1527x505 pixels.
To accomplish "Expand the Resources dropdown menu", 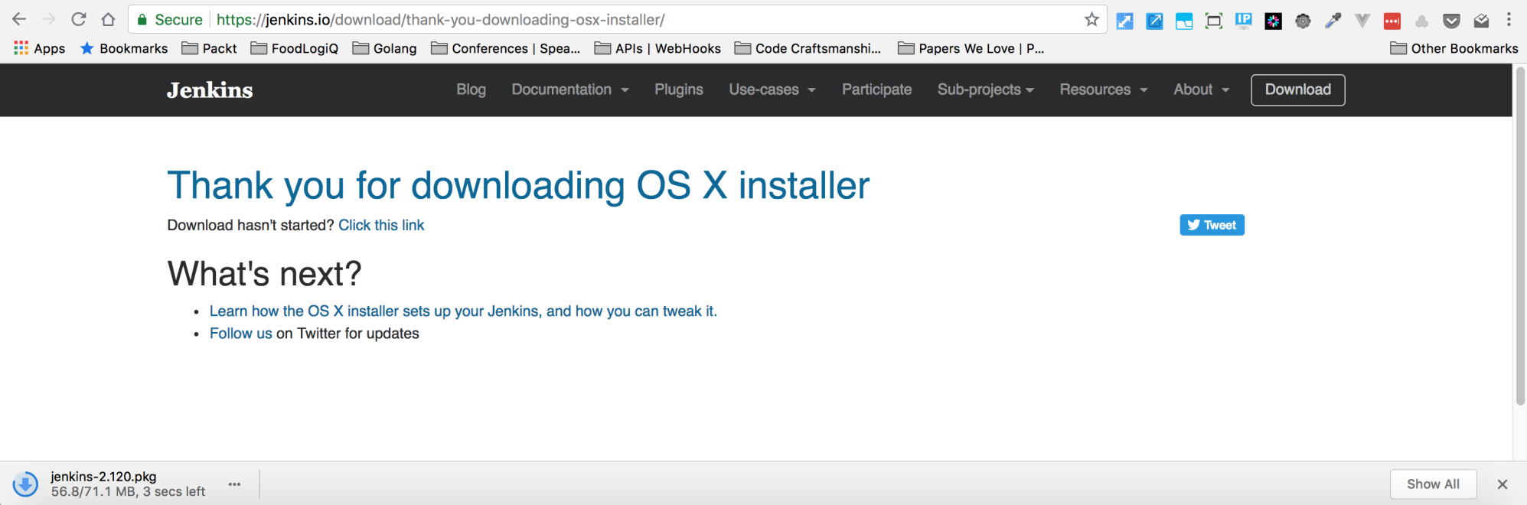I will pyautogui.click(x=1104, y=90).
